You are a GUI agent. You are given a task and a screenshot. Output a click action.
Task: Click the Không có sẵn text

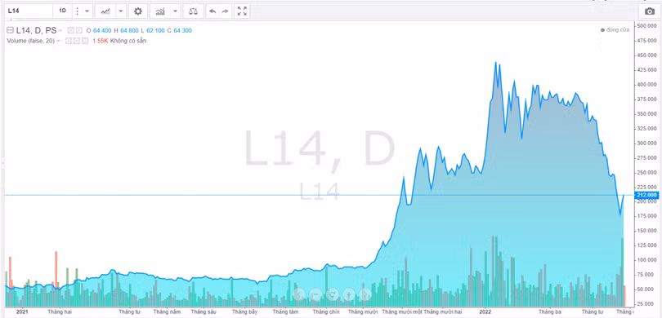[128, 41]
